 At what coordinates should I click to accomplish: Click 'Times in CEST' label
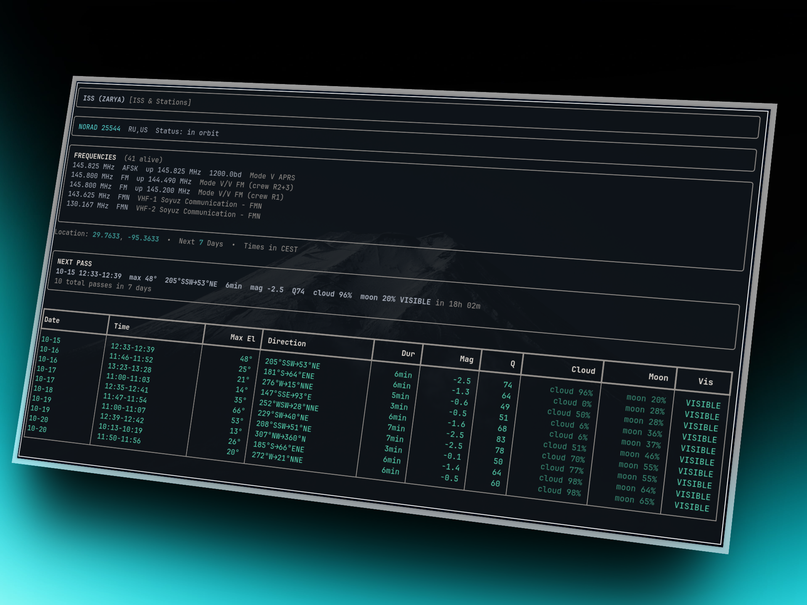271,247
